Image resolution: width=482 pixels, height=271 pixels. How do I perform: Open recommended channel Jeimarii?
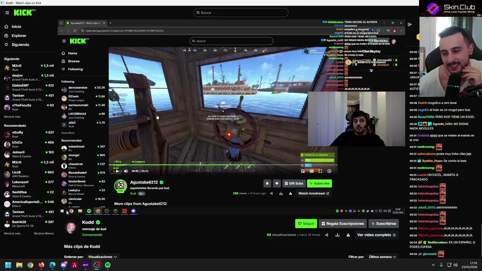28,154
